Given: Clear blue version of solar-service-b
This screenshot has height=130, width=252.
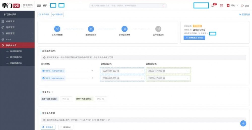Looking at the screenshot, I should pyautogui.click(x=118, y=71).
